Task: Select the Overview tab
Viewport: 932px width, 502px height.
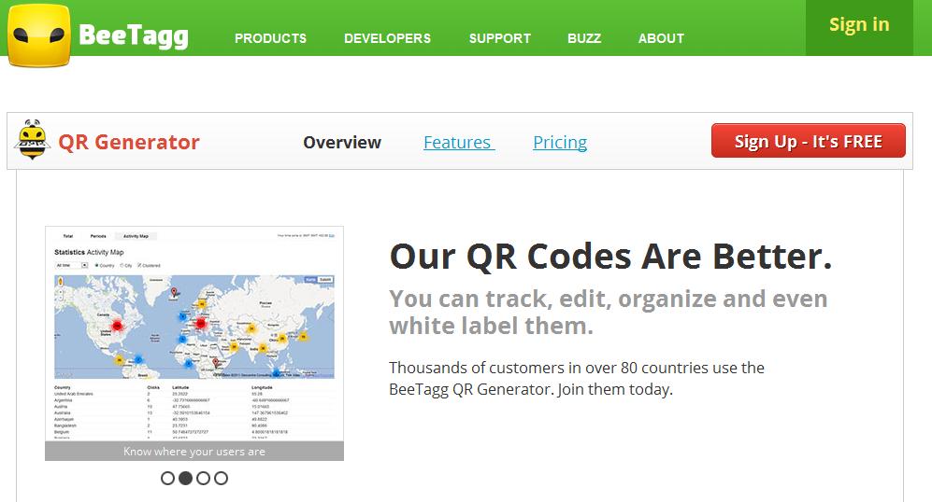Action: [342, 143]
